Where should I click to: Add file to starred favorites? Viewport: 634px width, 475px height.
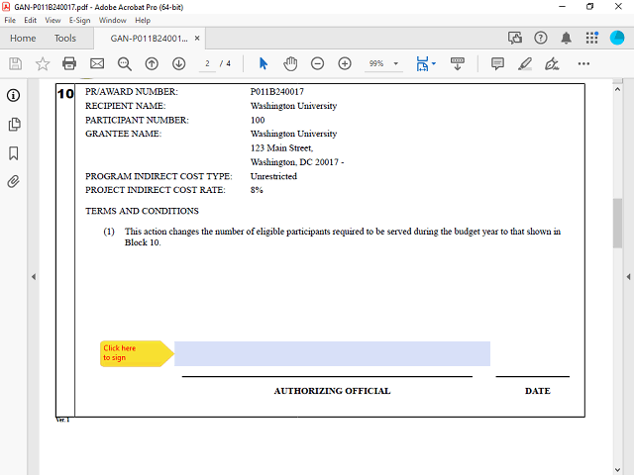point(43,63)
